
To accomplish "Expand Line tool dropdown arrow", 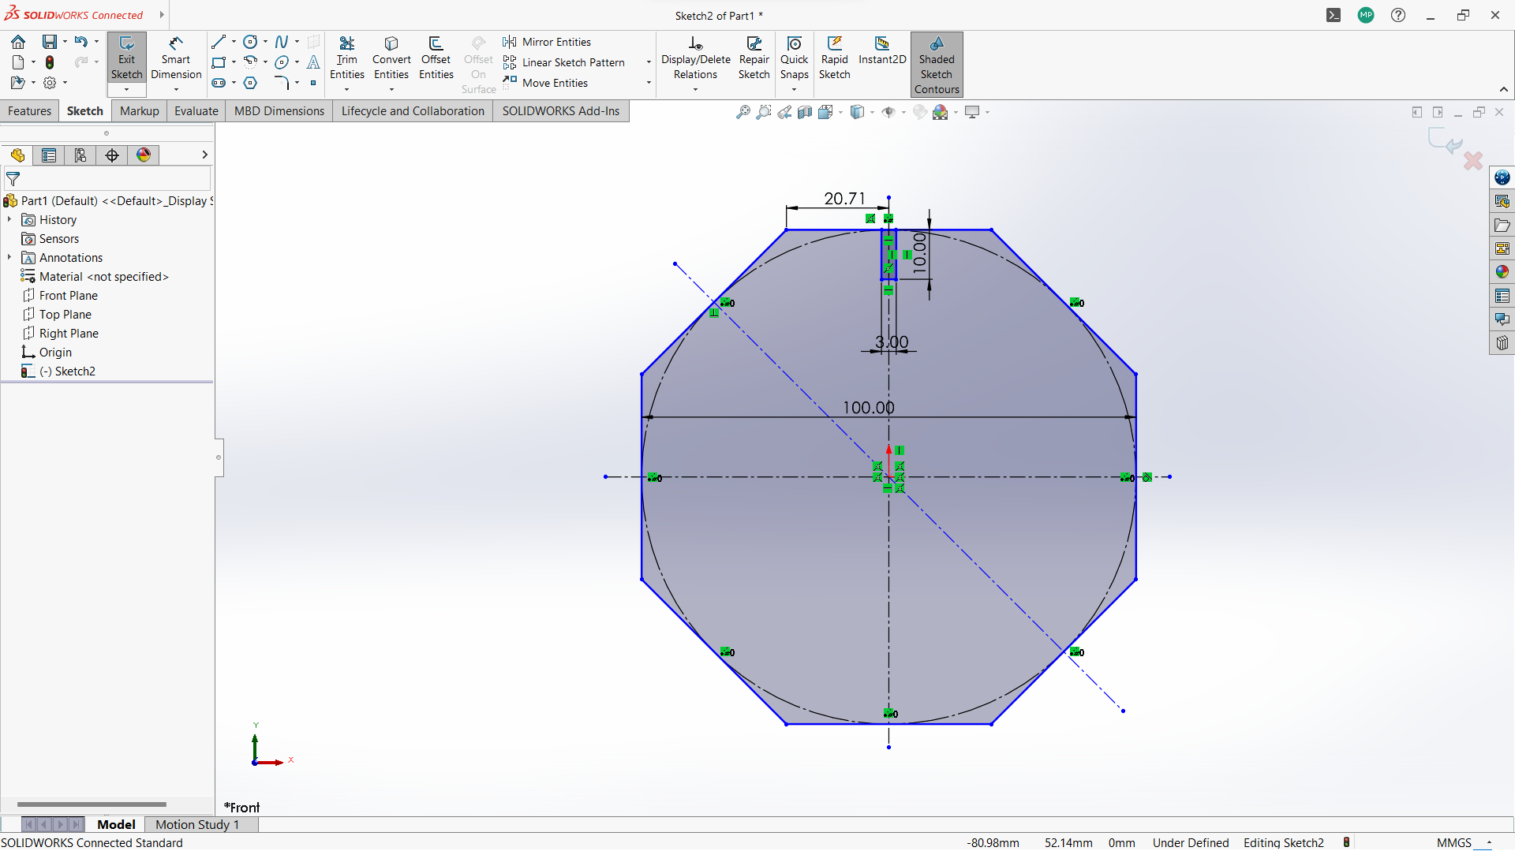I will pos(234,42).
